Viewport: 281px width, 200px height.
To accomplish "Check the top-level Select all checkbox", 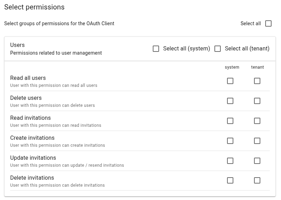I will pos(268,23).
